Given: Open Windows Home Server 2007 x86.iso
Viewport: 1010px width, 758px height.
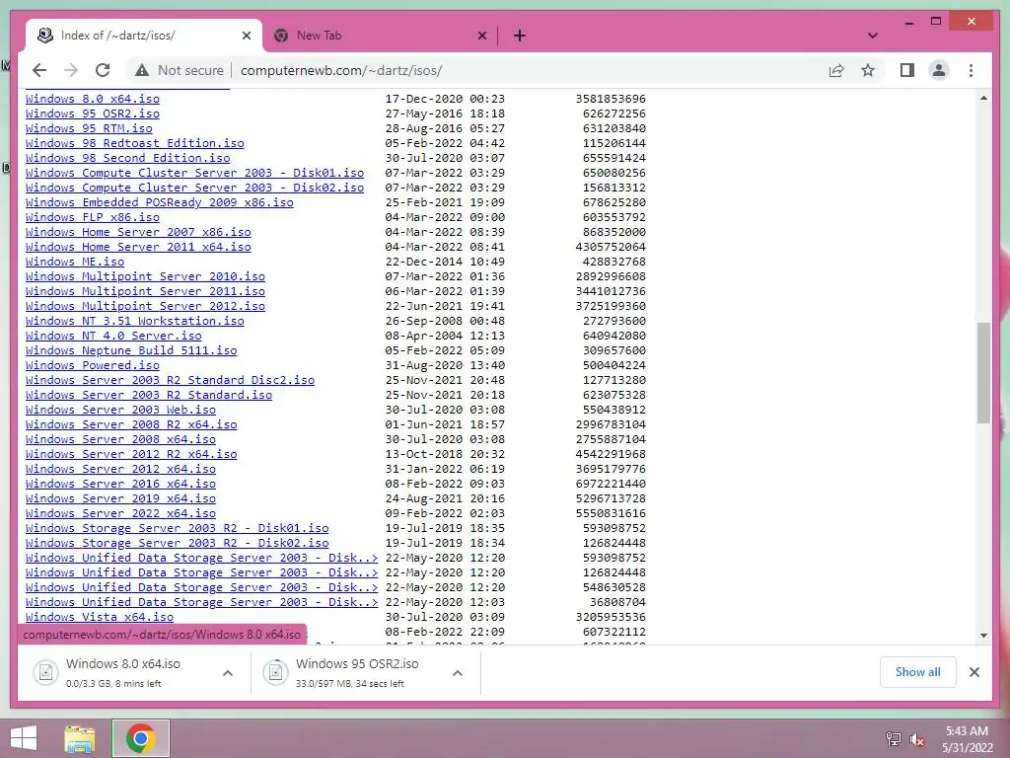Looking at the screenshot, I should pyautogui.click(x=138, y=232).
